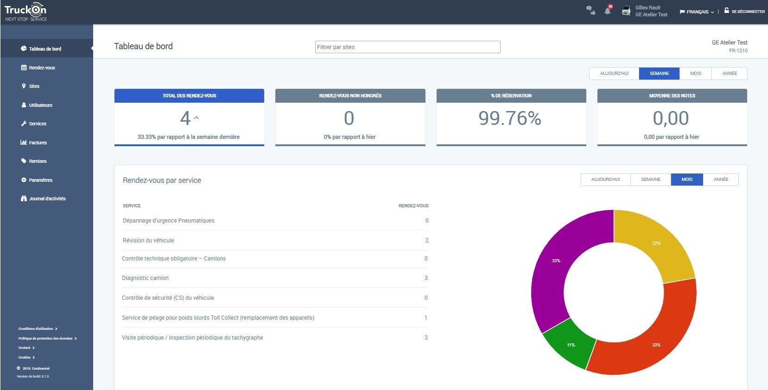Open the chat feedback icon in header
The height and width of the screenshot is (390, 768).
tap(590, 10)
